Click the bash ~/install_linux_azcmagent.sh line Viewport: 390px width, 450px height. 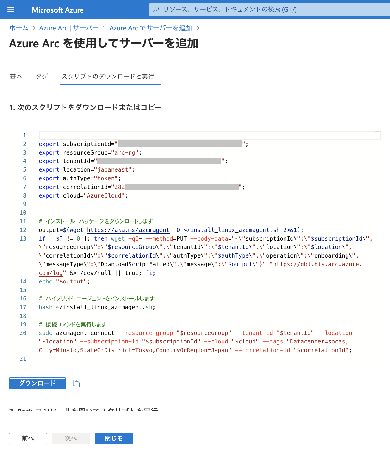(x=97, y=307)
